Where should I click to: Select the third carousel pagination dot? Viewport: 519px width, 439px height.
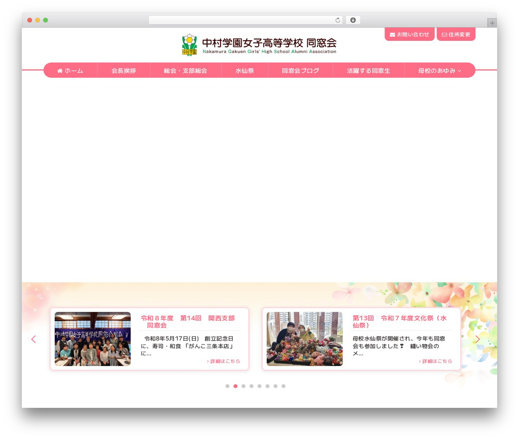click(243, 386)
